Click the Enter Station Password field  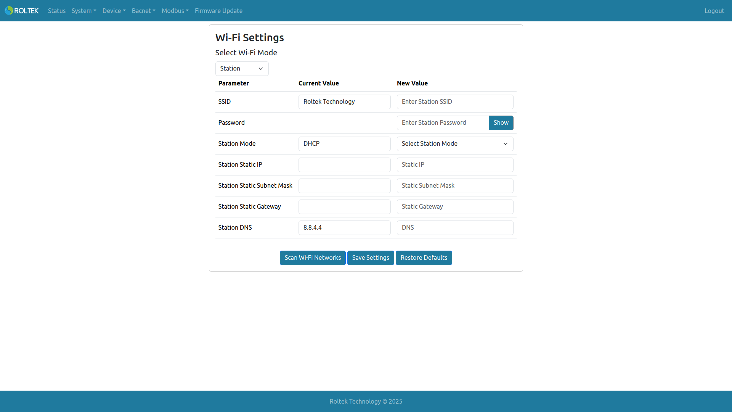tap(443, 123)
